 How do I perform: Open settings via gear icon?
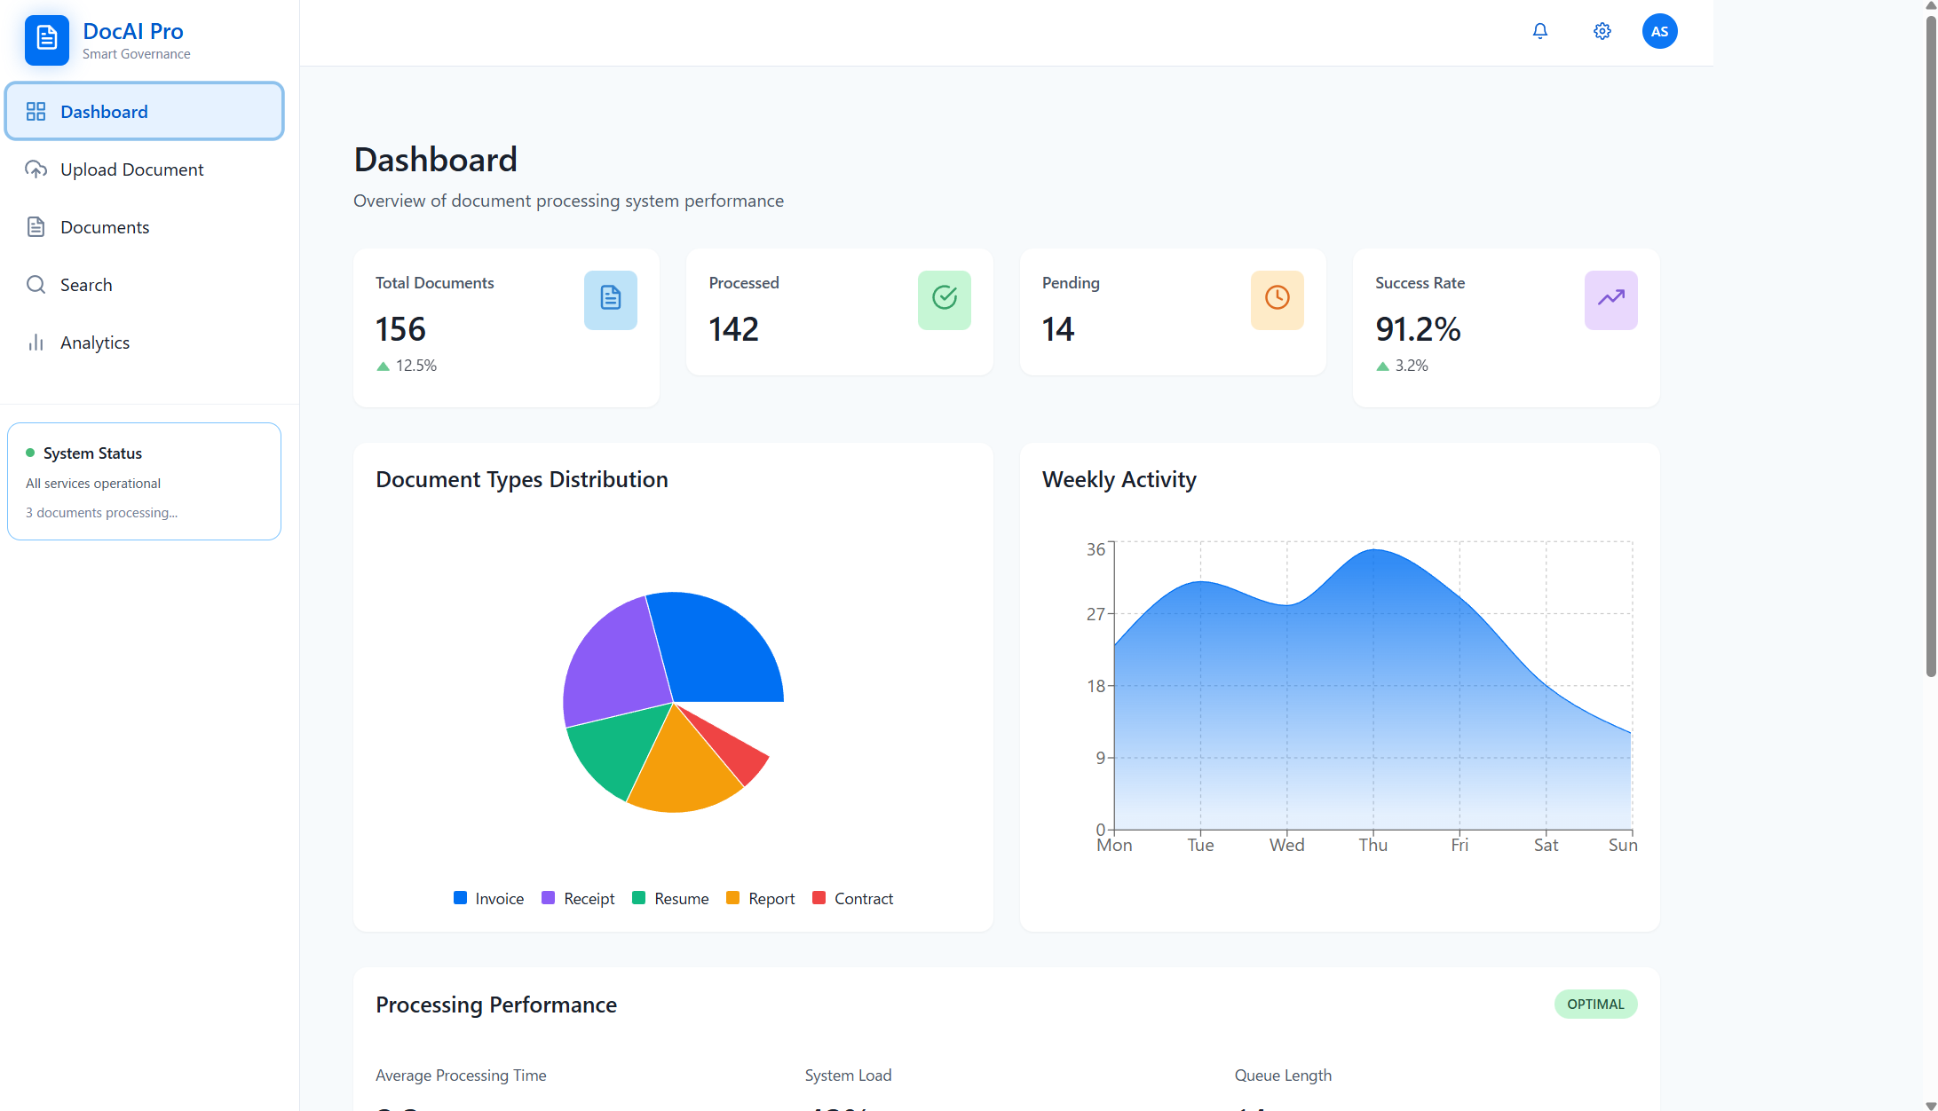[x=1602, y=31]
